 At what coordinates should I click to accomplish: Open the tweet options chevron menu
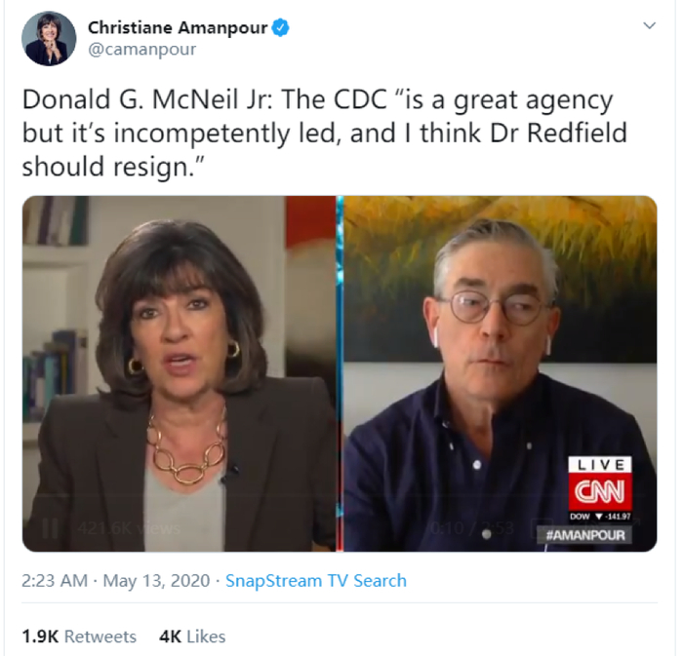(649, 25)
